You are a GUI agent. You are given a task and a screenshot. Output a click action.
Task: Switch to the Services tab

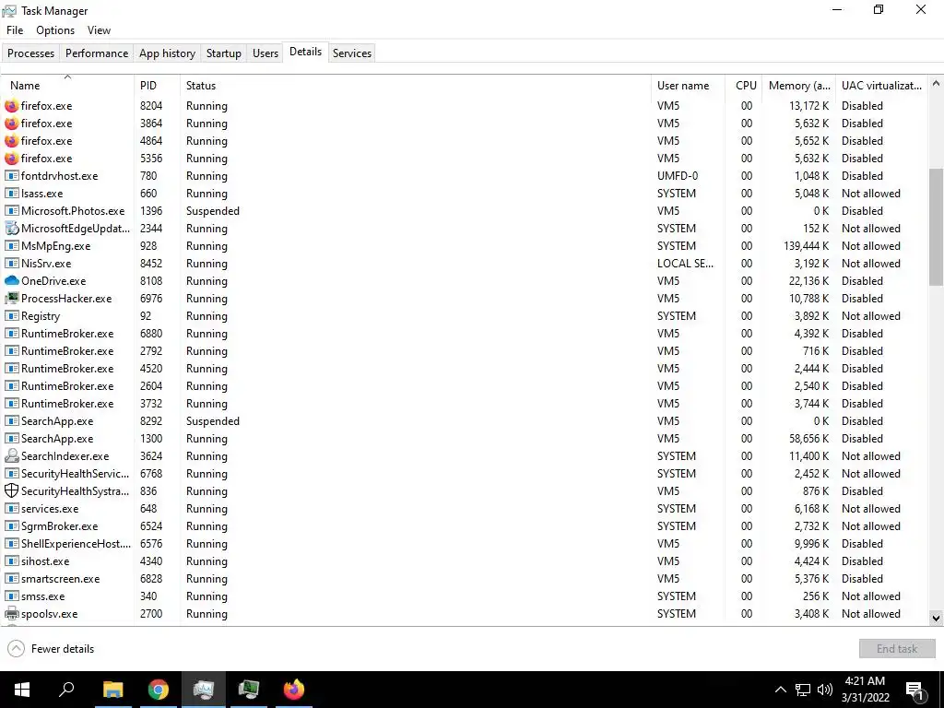[x=352, y=53]
